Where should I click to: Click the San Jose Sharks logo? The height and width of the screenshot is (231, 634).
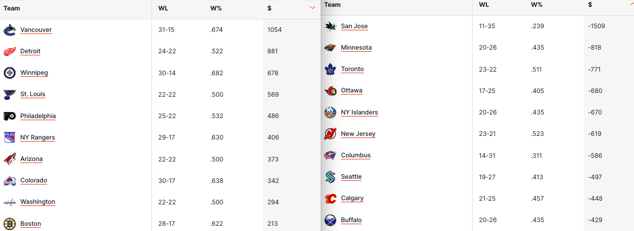click(x=330, y=26)
